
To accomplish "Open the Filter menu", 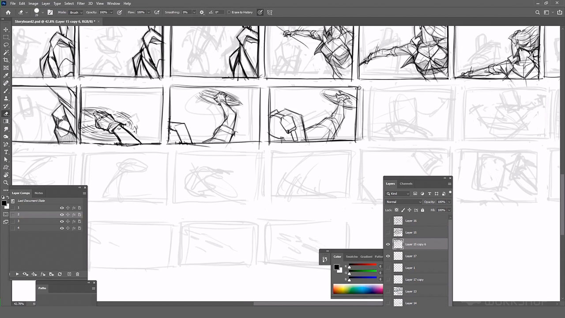I will click(81, 4).
